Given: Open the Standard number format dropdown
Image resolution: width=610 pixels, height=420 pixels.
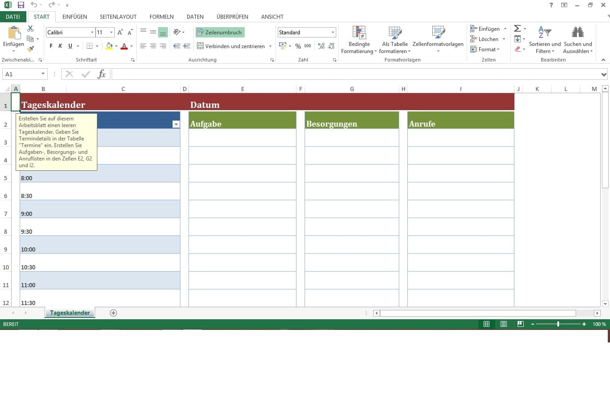Looking at the screenshot, I should tap(333, 32).
